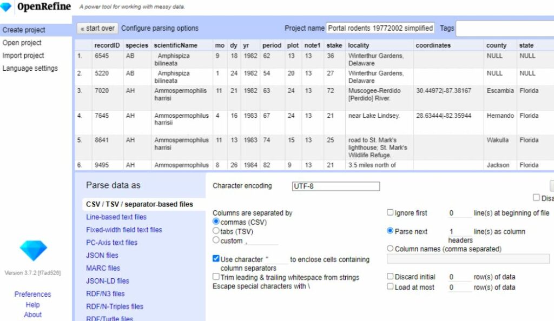Select tabs (TSV) separator option

pyautogui.click(x=216, y=231)
